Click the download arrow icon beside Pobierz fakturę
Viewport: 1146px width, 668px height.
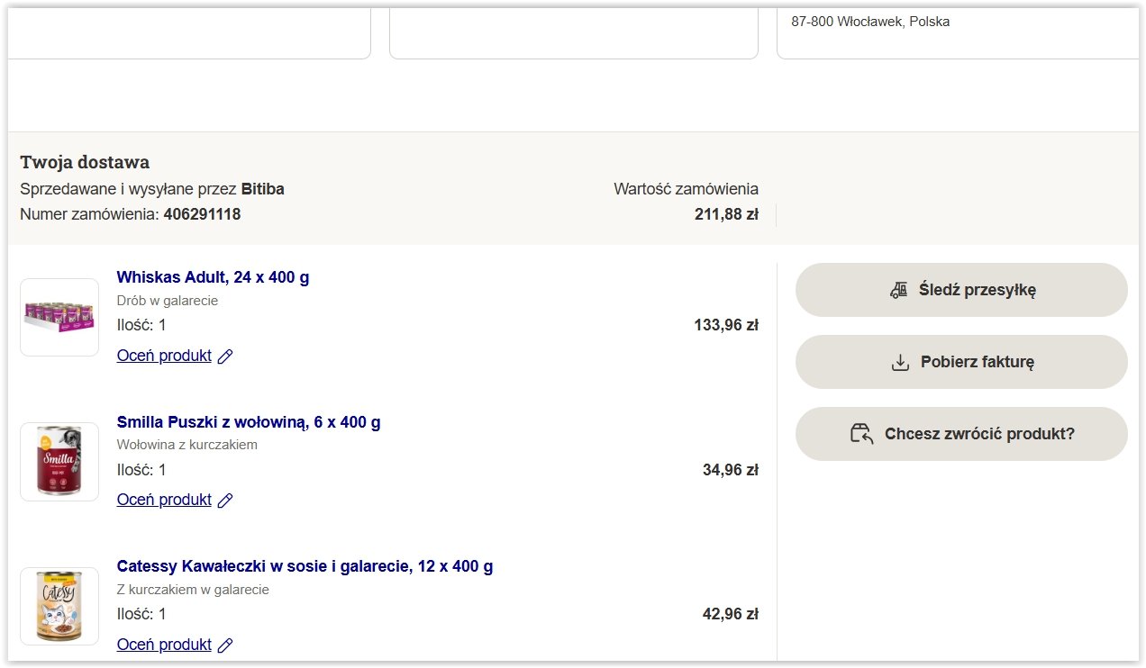[900, 362]
